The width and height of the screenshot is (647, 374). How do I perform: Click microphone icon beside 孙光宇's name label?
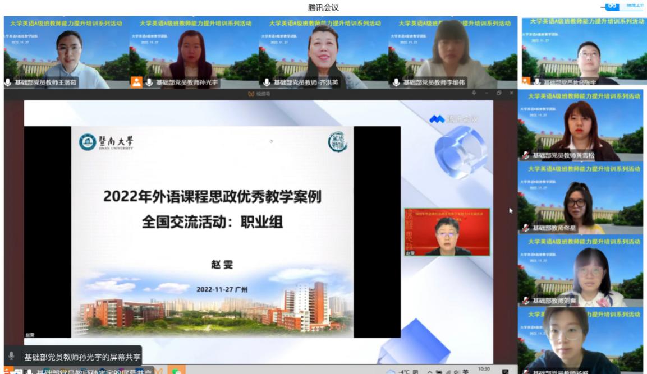[149, 82]
